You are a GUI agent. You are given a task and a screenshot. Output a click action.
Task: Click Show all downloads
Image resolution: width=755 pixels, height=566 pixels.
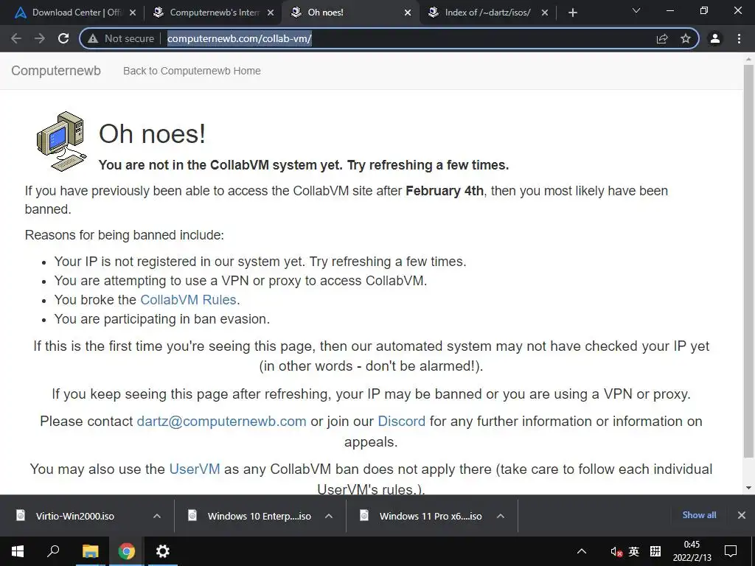699,515
